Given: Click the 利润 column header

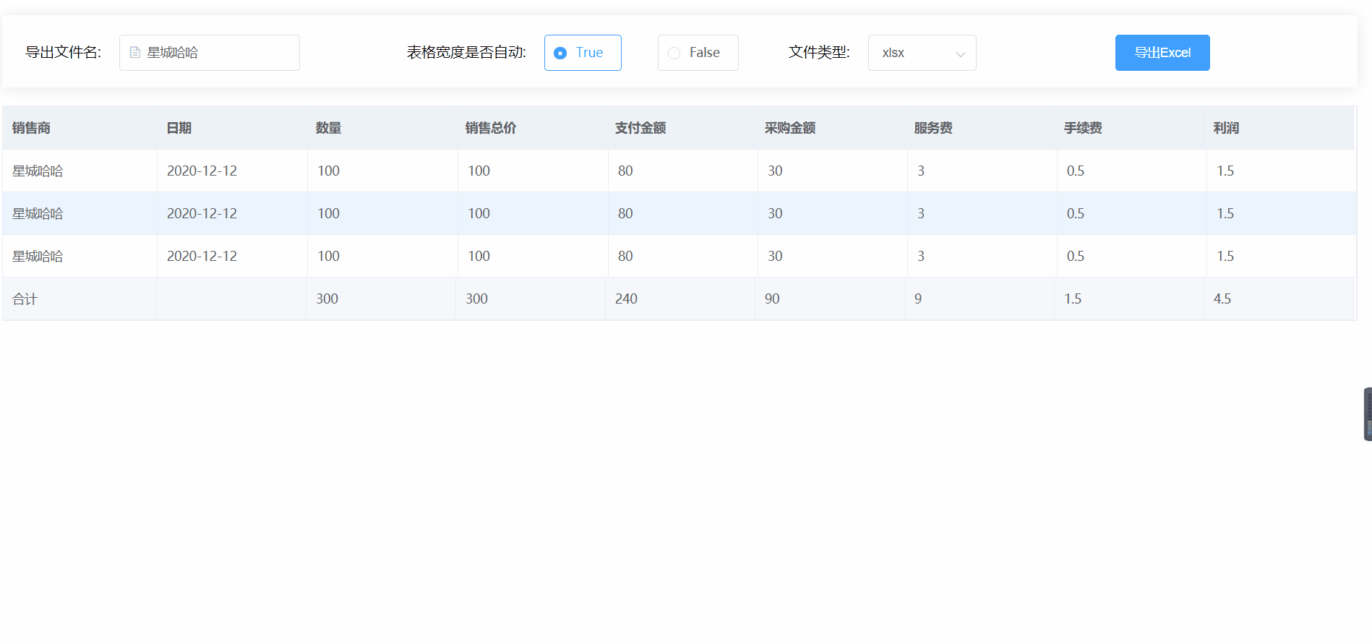Looking at the screenshot, I should (1226, 128).
